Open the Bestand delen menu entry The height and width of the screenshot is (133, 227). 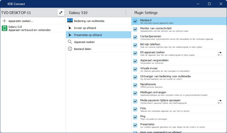[x=83, y=49]
